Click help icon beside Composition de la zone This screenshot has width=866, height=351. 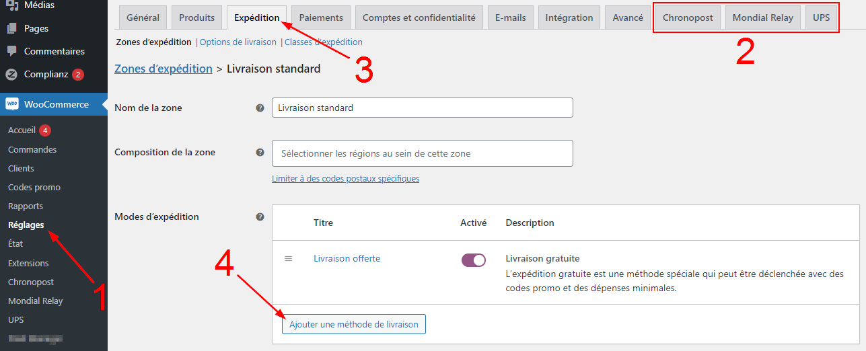coord(260,153)
